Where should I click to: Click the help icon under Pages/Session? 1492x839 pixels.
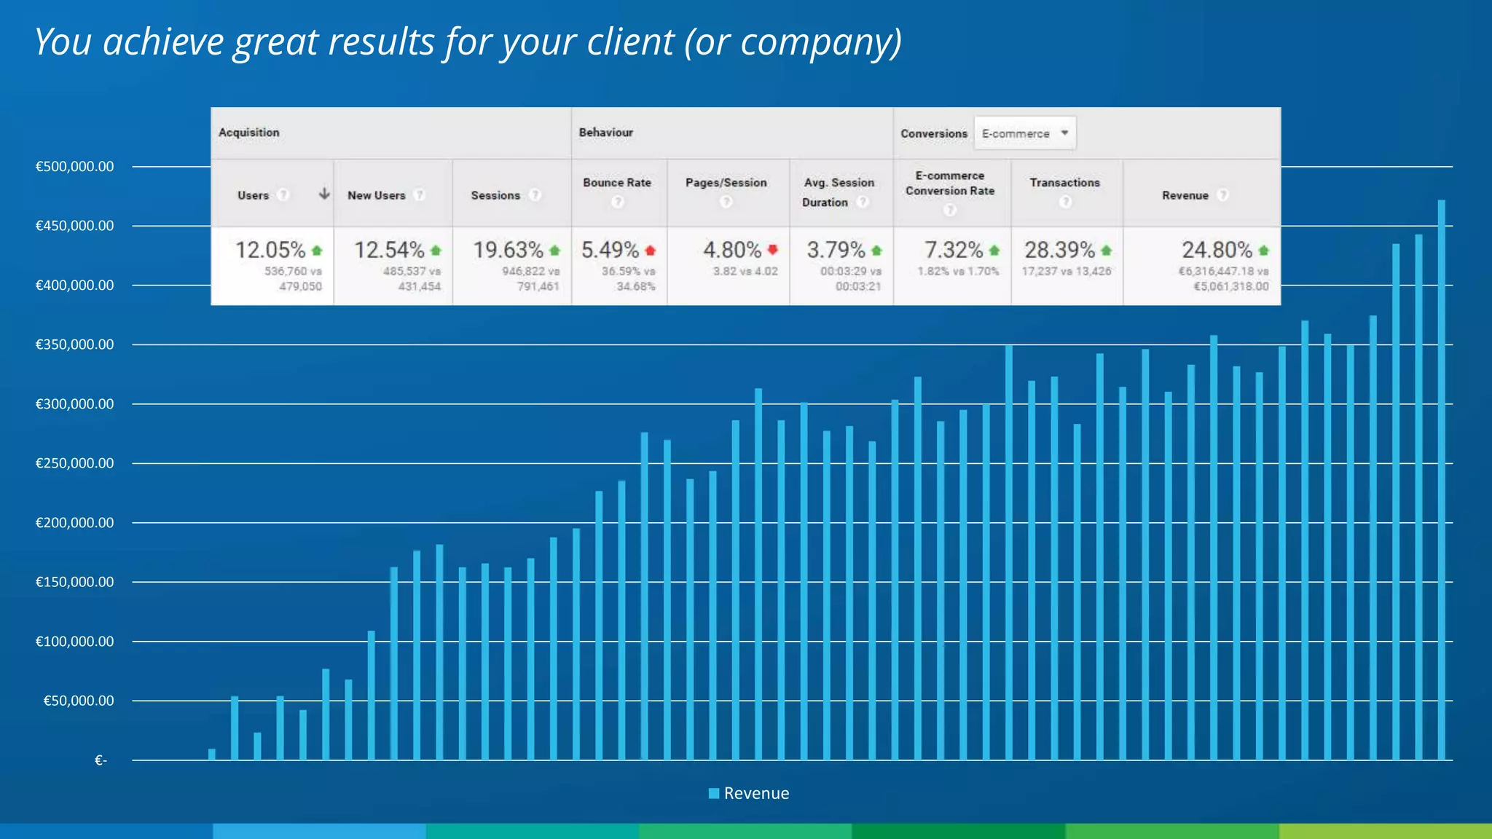726,202
